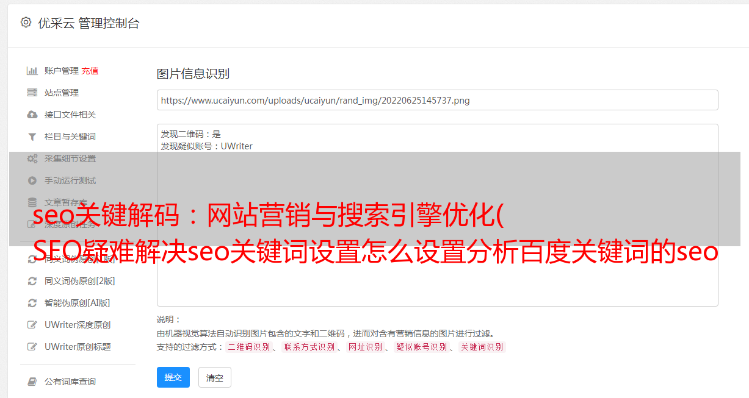Click the gear icon beside 优采云 管理控制台
Image resolution: width=749 pixels, height=398 pixels.
[26, 23]
